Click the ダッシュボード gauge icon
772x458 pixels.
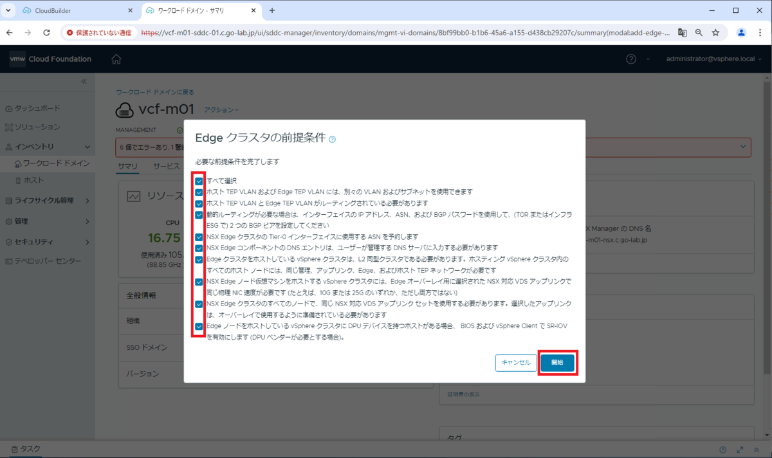coord(9,109)
